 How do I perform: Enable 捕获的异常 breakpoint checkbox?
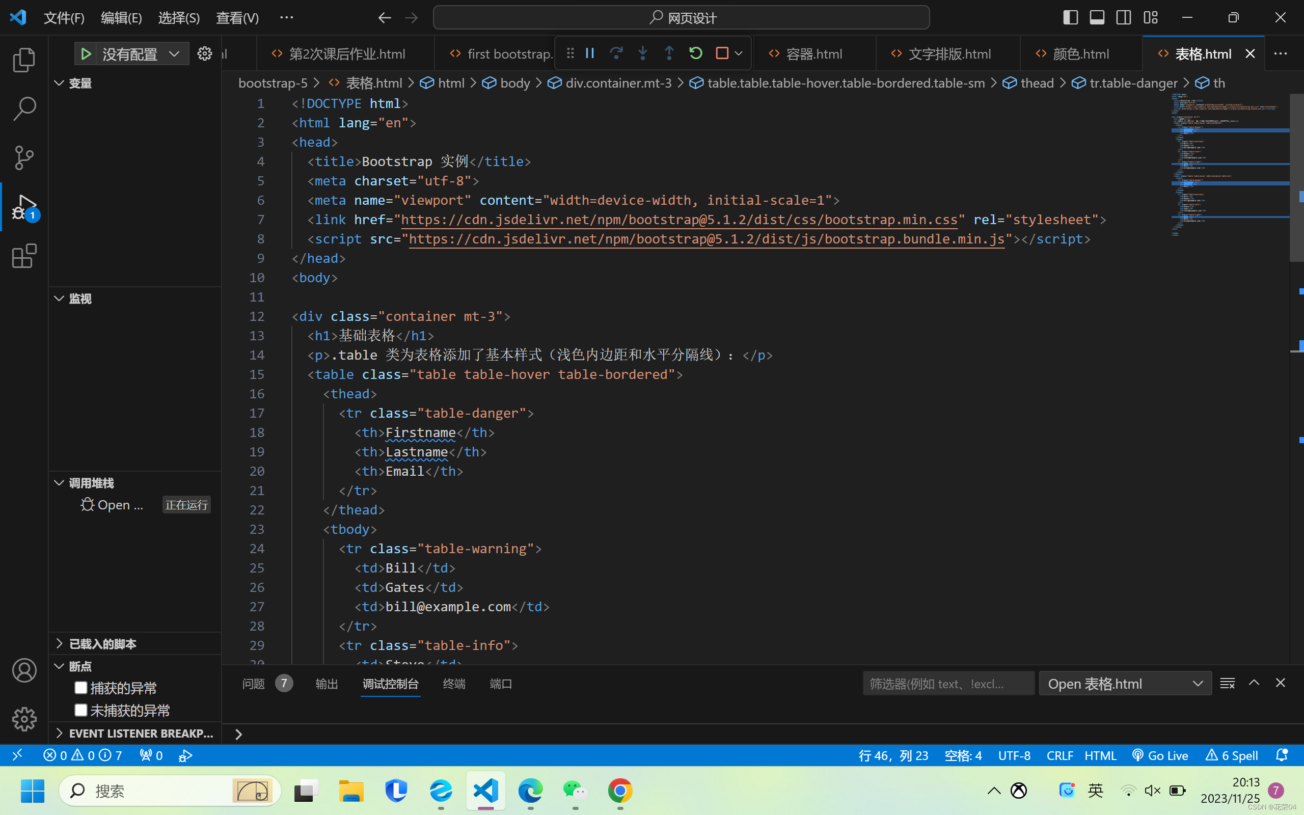[x=81, y=687]
